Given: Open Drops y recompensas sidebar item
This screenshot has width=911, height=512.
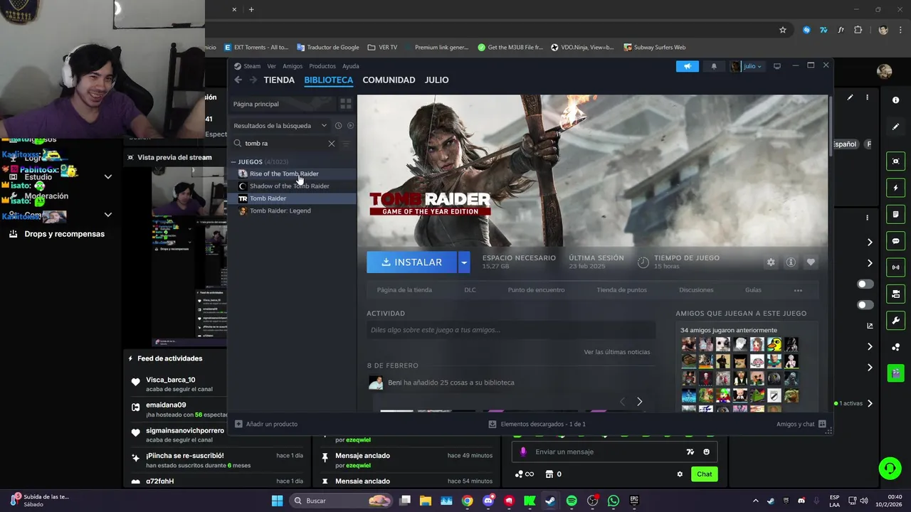Looking at the screenshot, I should (x=64, y=234).
